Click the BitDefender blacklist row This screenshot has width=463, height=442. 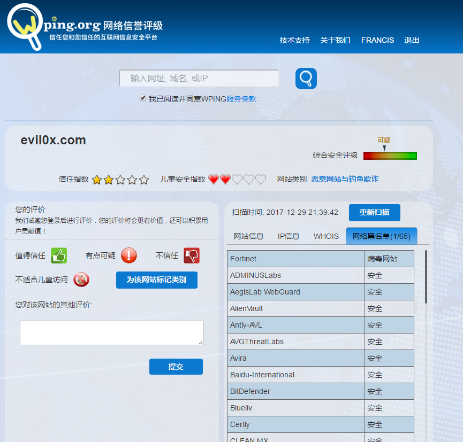pyautogui.click(x=321, y=391)
